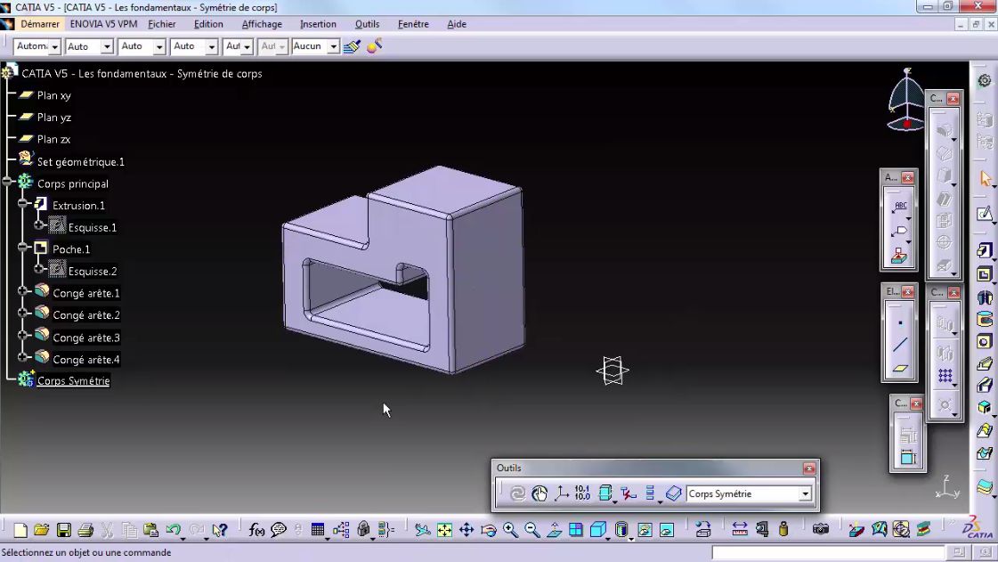
Task: Capture the screen with the camera icon
Action: click(821, 530)
